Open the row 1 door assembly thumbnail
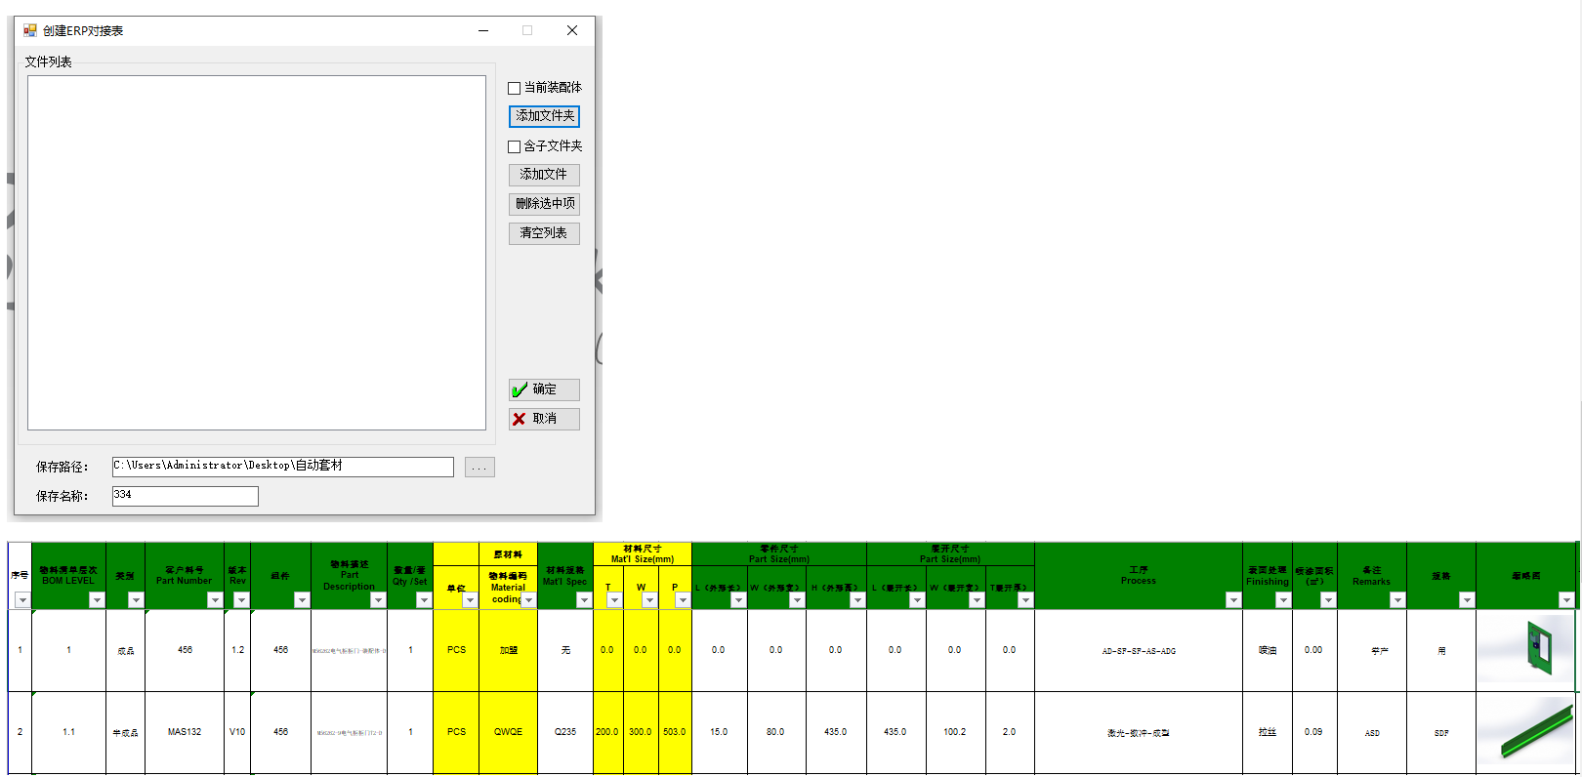 coord(1526,650)
